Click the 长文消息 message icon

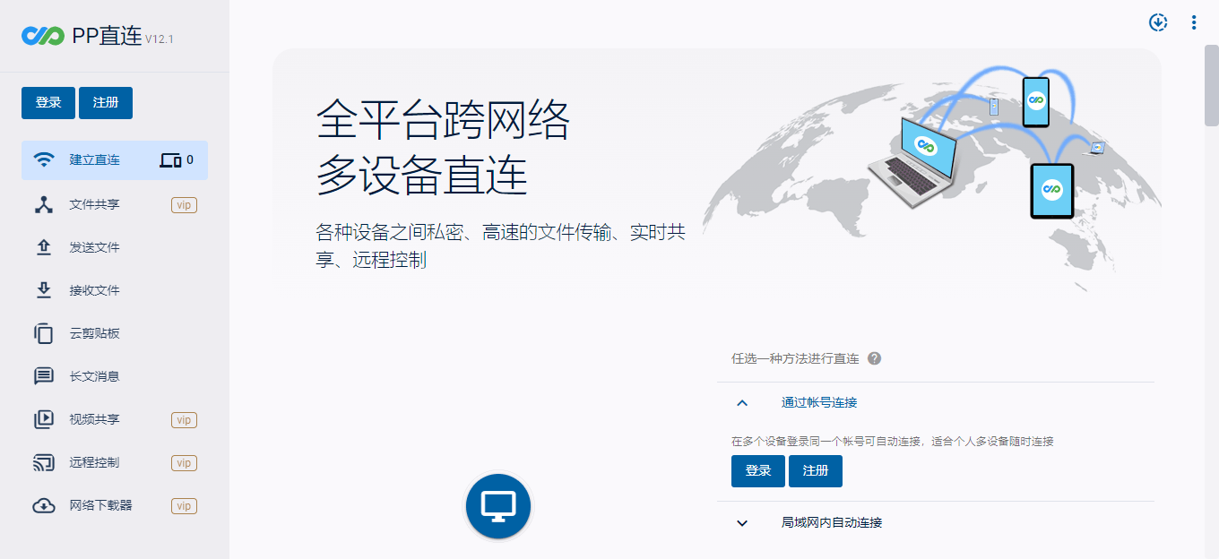(x=44, y=376)
